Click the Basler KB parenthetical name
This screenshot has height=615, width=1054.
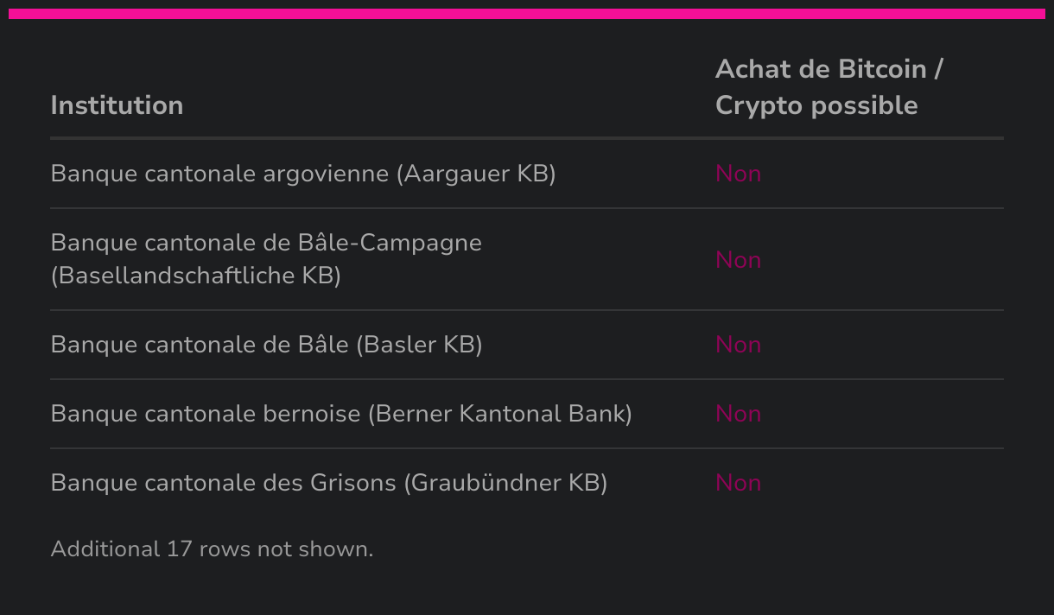click(x=419, y=345)
